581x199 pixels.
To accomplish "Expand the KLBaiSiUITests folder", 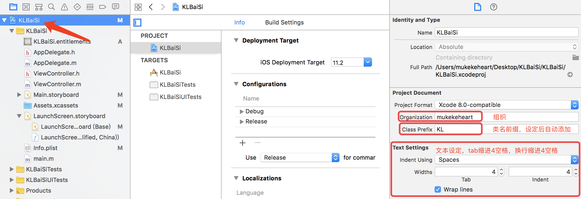I will tap(11, 180).
